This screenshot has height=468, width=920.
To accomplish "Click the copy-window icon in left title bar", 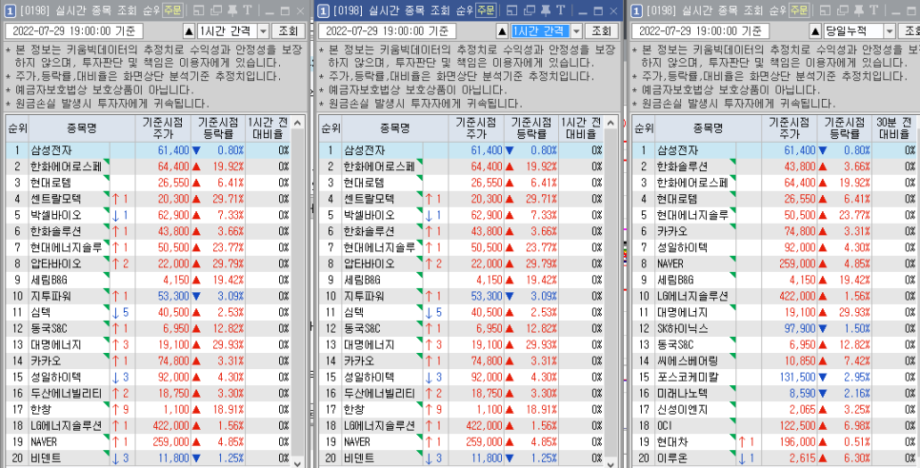I will (x=215, y=10).
